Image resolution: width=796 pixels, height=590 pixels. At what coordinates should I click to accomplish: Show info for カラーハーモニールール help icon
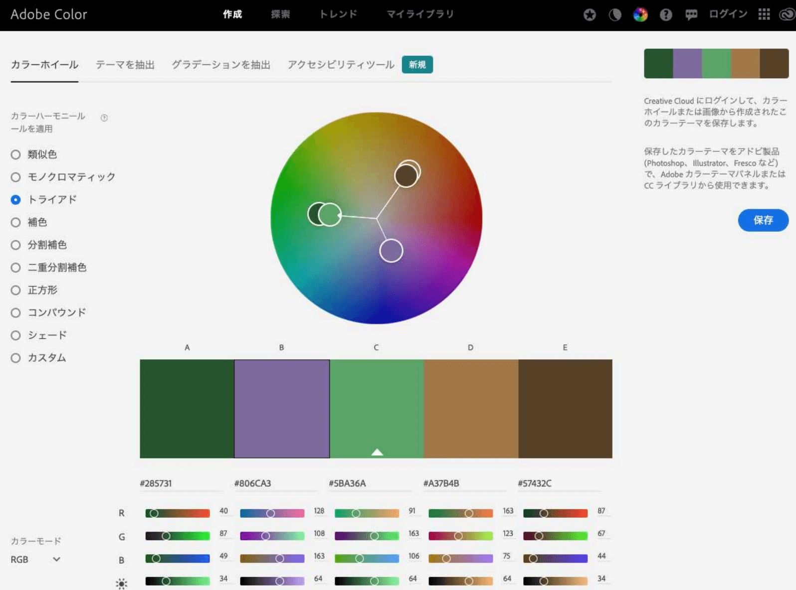(x=104, y=118)
